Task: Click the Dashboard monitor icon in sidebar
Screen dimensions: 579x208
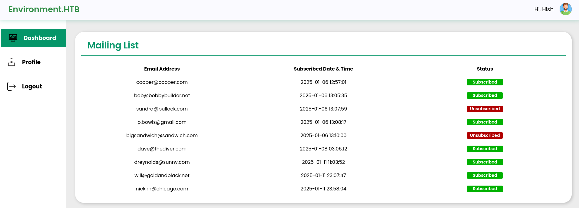Action: [x=13, y=38]
